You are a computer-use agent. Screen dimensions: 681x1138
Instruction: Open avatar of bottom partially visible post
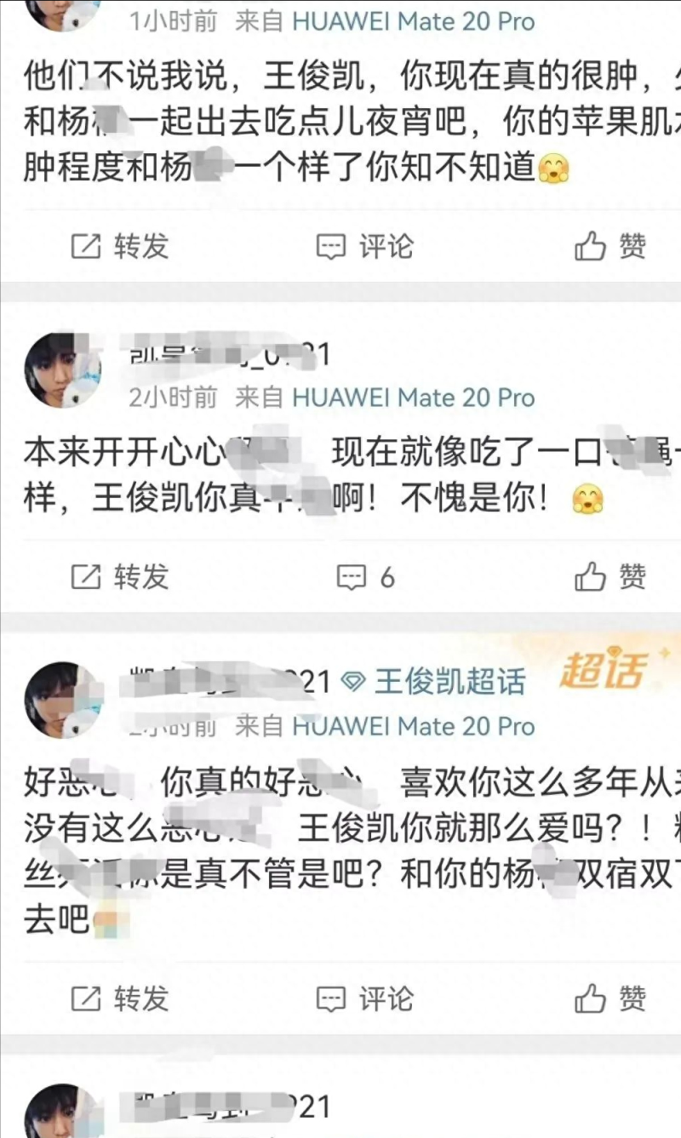tap(62, 1112)
